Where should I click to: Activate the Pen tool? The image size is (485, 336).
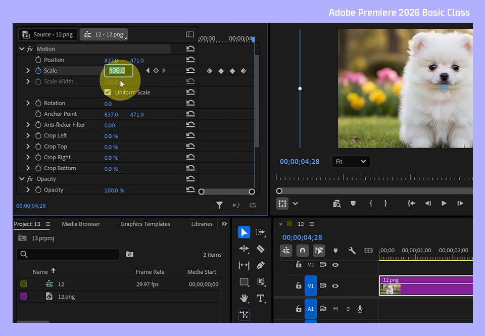point(261,265)
